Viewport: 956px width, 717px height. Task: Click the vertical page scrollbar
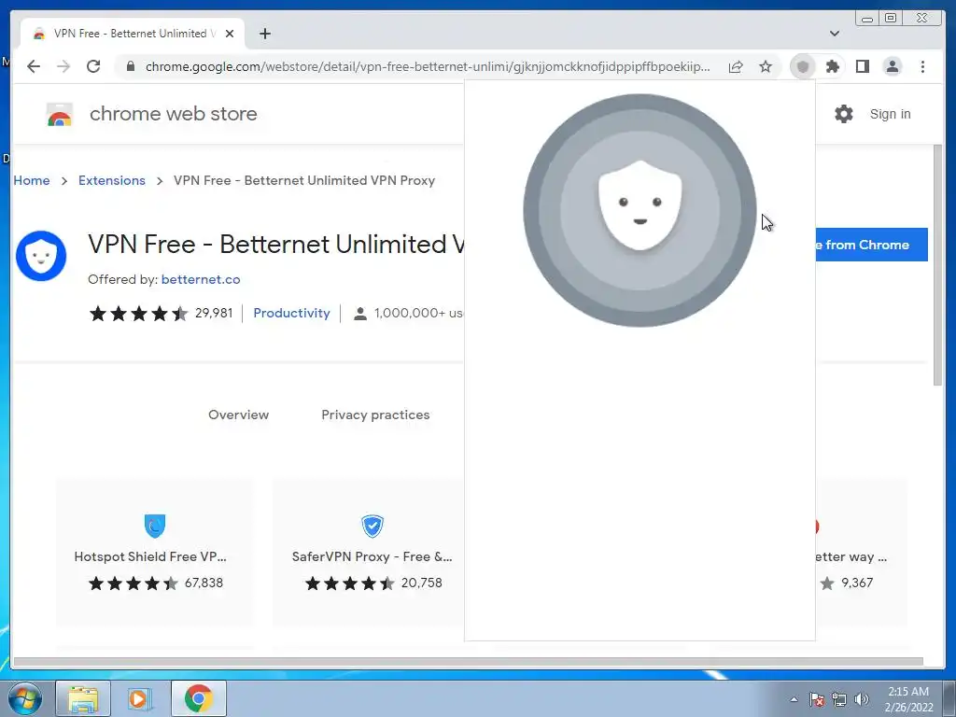pyautogui.click(x=937, y=264)
